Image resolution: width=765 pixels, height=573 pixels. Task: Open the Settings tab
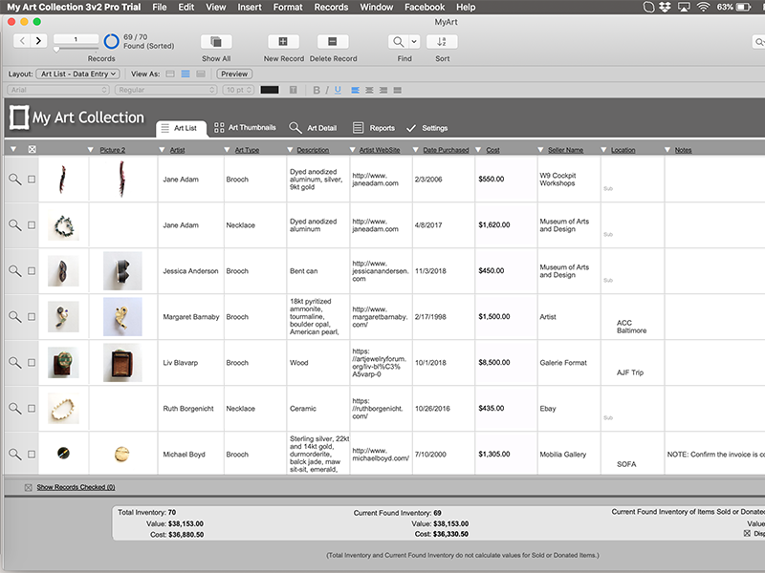coord(426,128)
